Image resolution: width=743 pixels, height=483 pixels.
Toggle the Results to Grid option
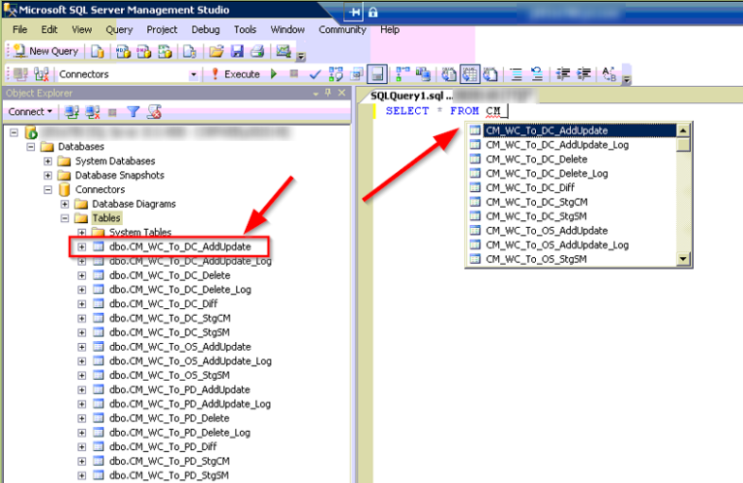click(x=469, y=74)
